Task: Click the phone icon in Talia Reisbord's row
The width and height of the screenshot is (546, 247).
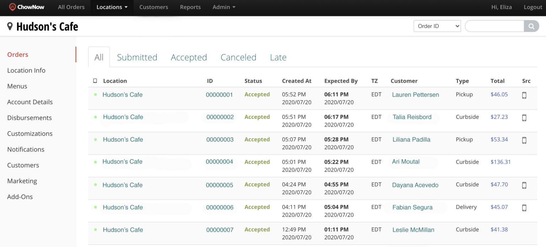Action: pyautogui.click(x=524, y=118)
